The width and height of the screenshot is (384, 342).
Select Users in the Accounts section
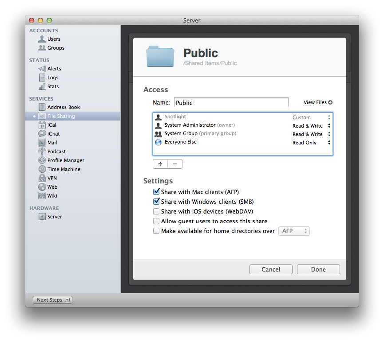pos(73,39)
